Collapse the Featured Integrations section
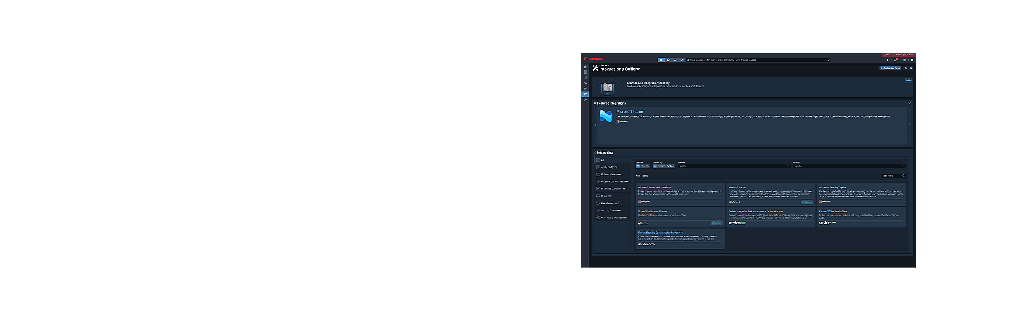The height and width of the screenshot is (320, 1025). [x=910, y=103]
